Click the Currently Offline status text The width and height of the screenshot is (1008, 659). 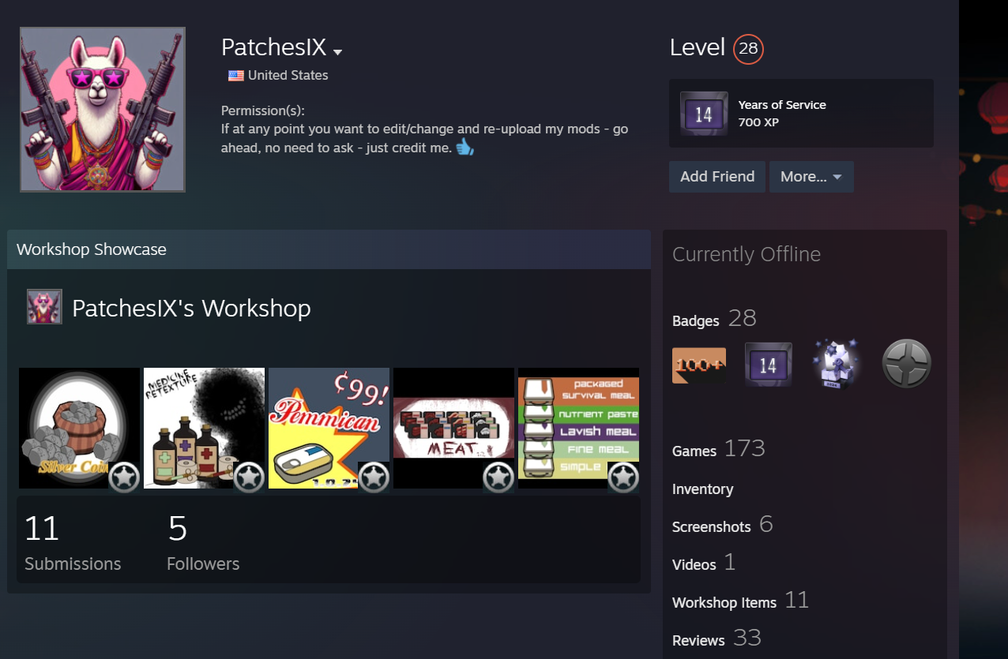(x=747, y=254)
